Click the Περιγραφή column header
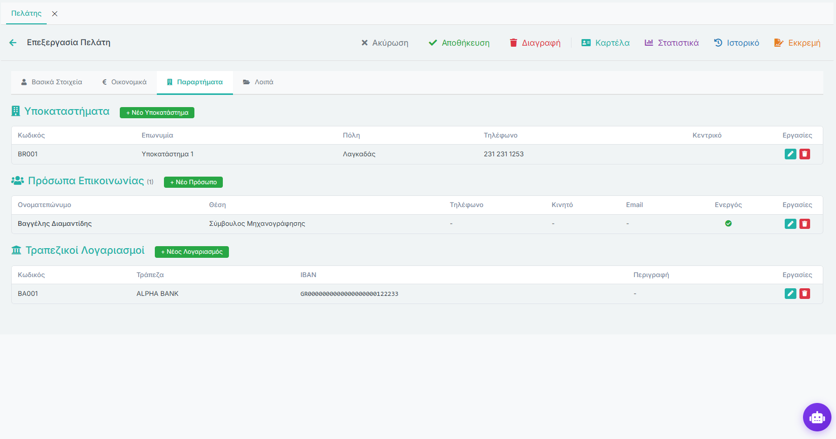Screen dimensions: 836x439 point(651,275)
